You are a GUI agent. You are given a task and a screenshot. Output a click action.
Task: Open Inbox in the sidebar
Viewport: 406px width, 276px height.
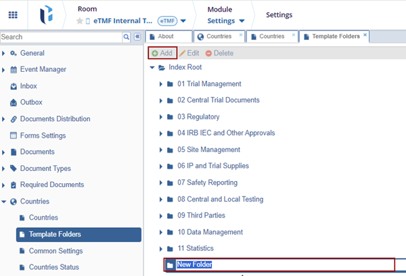pos(28,86)
